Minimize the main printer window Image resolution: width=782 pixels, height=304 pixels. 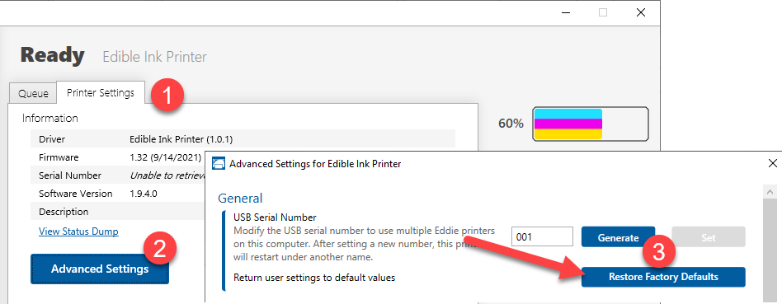click(564, 12)
